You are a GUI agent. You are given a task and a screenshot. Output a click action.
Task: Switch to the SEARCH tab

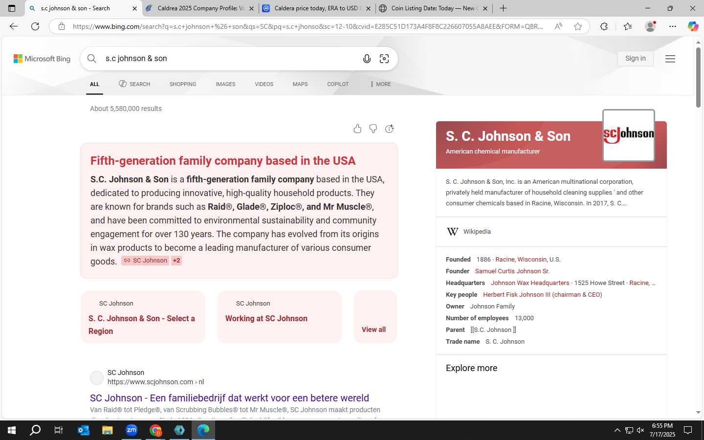click(x=134, y=84)
